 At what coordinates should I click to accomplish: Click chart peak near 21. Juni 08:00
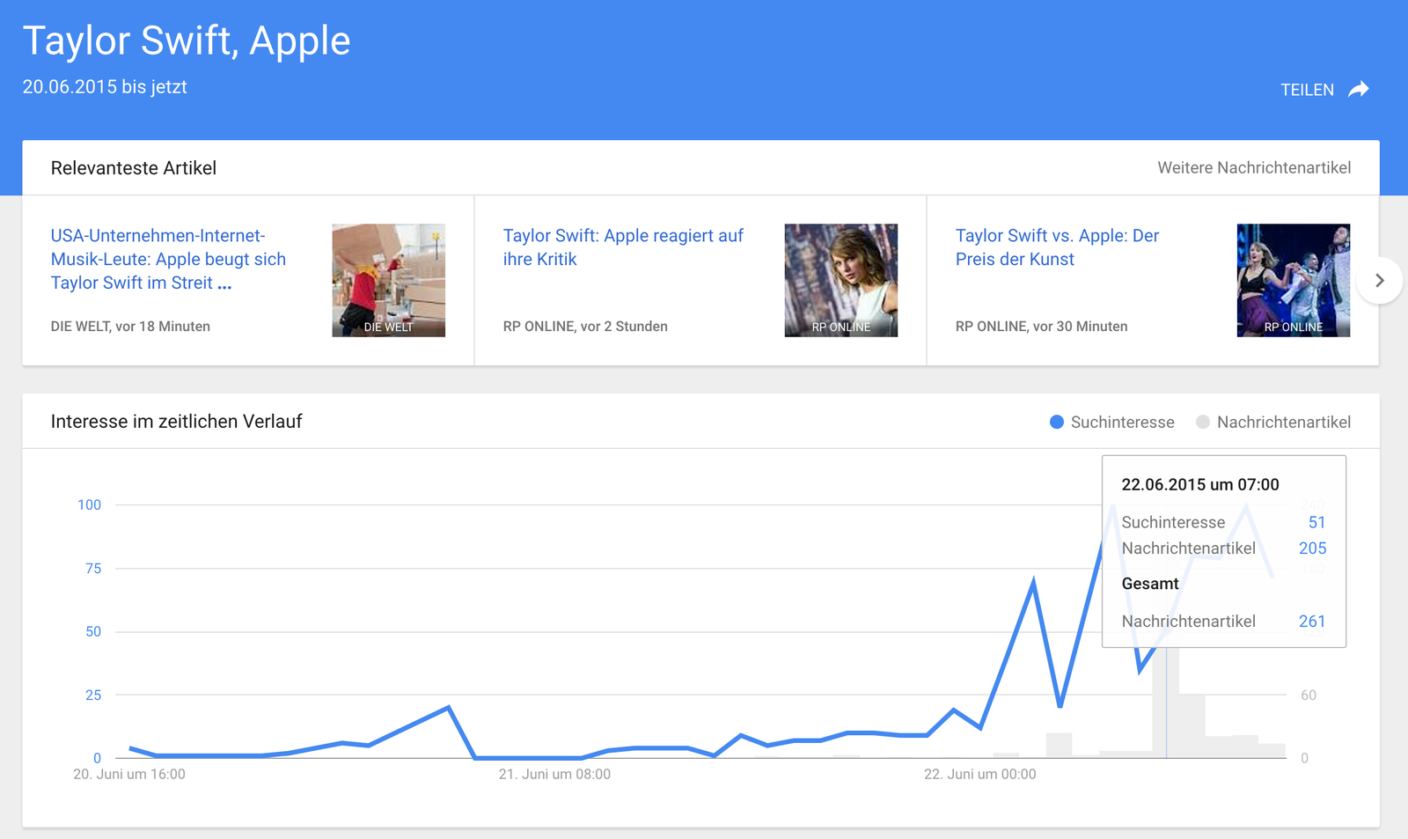point(449,707)
